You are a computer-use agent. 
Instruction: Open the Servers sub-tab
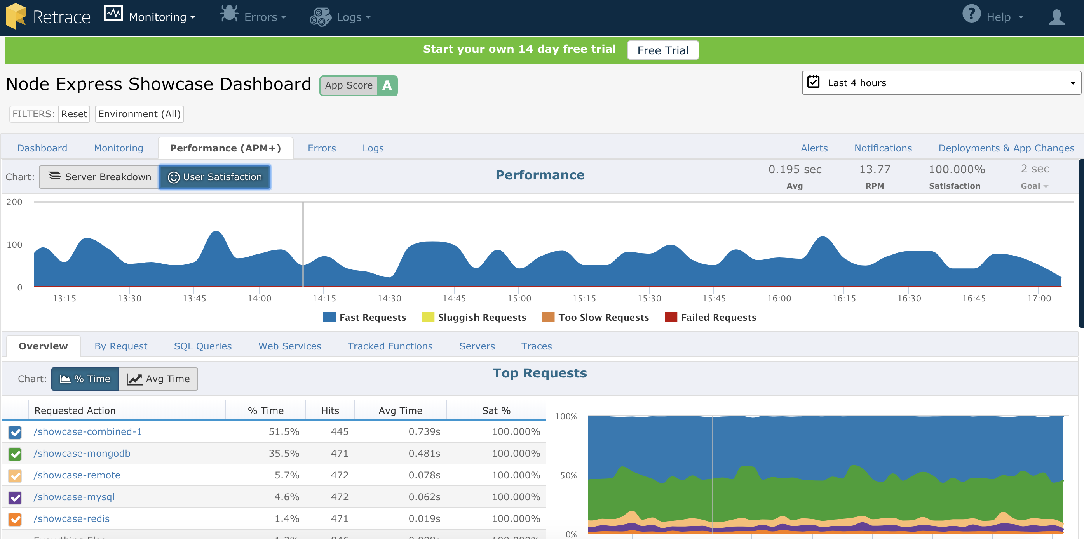[477, 346]
